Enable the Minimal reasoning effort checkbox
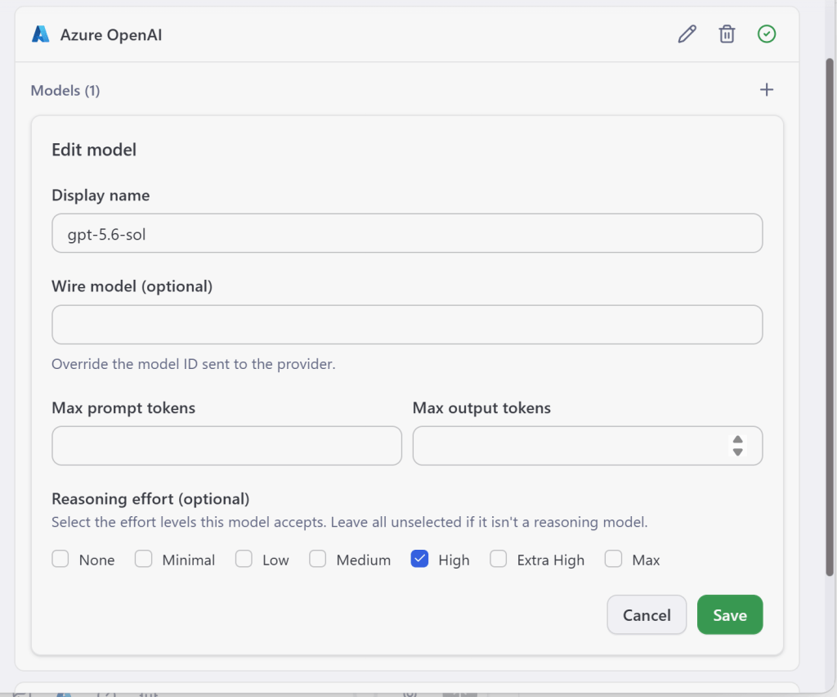The image size is (837, 697). [144, 559]
